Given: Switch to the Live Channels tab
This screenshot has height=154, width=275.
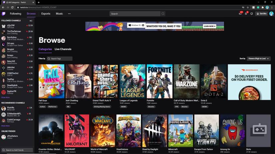Looking at the screenshot, I should coord(63,49).
